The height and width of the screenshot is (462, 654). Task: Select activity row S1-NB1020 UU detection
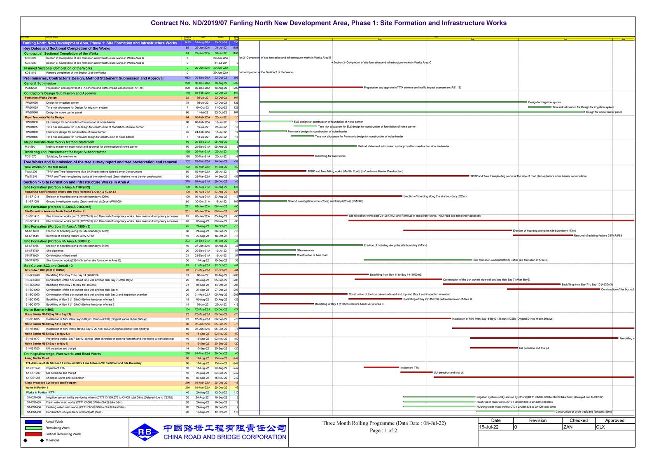click(130, 348)
